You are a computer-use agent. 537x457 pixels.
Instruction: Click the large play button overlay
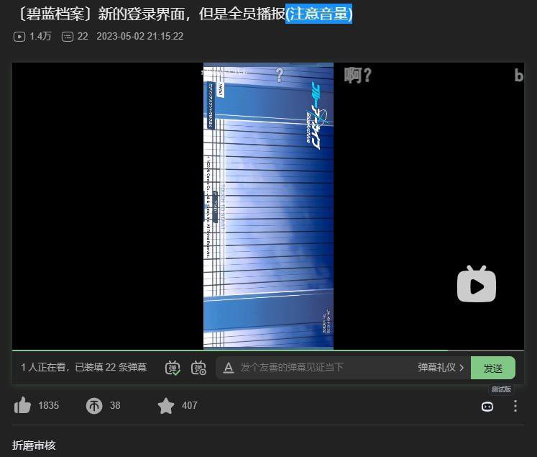(477, 284)
